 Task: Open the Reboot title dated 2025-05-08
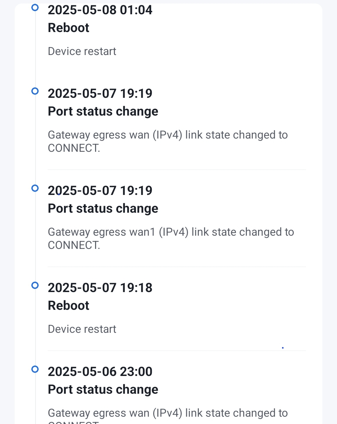(x=69, y=28)
